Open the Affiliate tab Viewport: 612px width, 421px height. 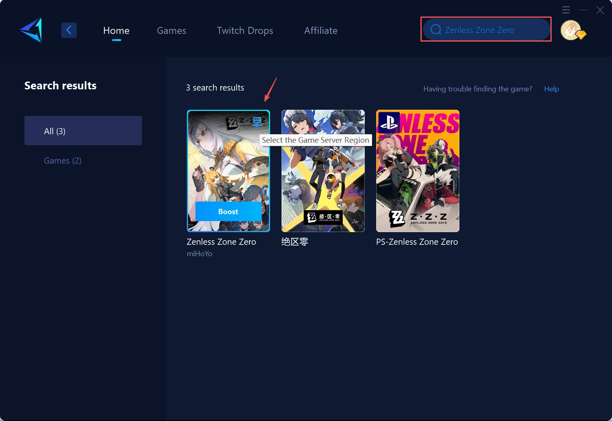pyautogui.click(x=321, y=31)
